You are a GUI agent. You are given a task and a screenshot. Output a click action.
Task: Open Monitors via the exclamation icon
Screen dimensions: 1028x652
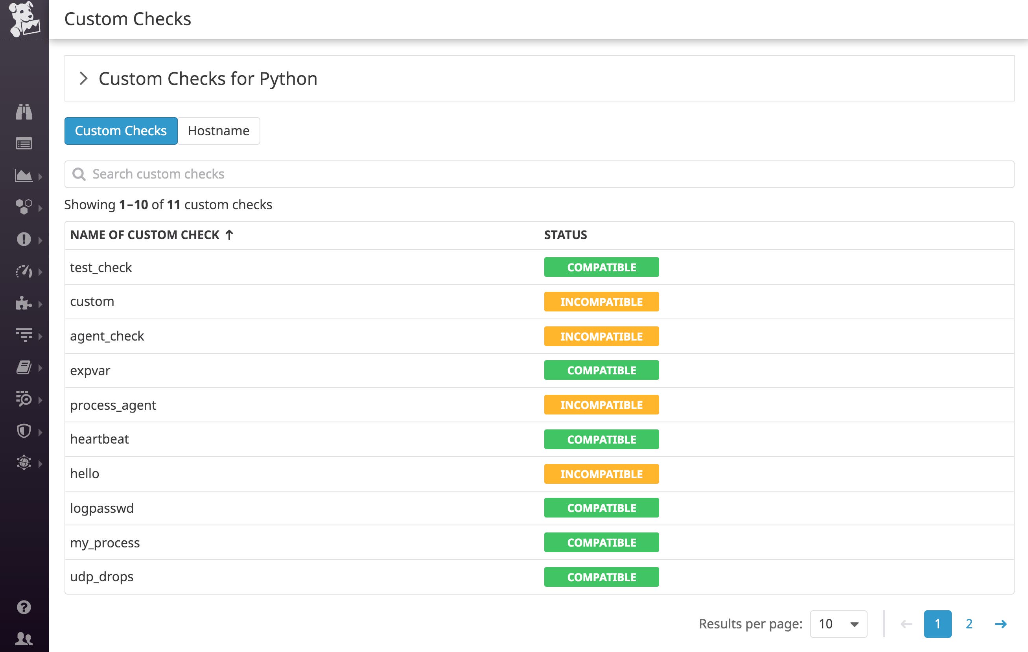24,239
